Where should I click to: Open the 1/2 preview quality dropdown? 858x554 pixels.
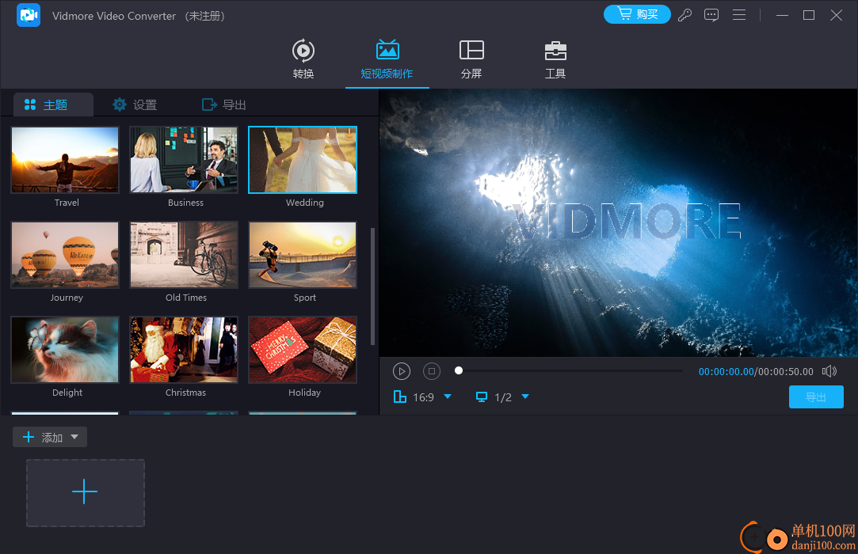525,397
